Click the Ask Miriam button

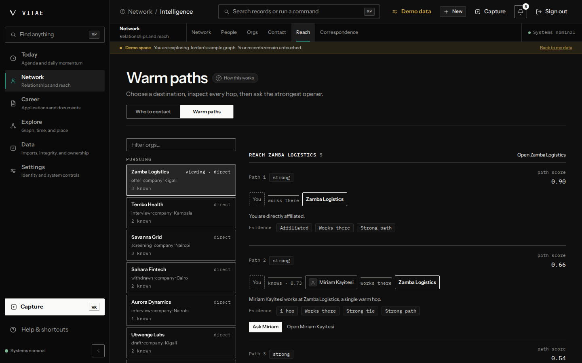click(266, 327)
